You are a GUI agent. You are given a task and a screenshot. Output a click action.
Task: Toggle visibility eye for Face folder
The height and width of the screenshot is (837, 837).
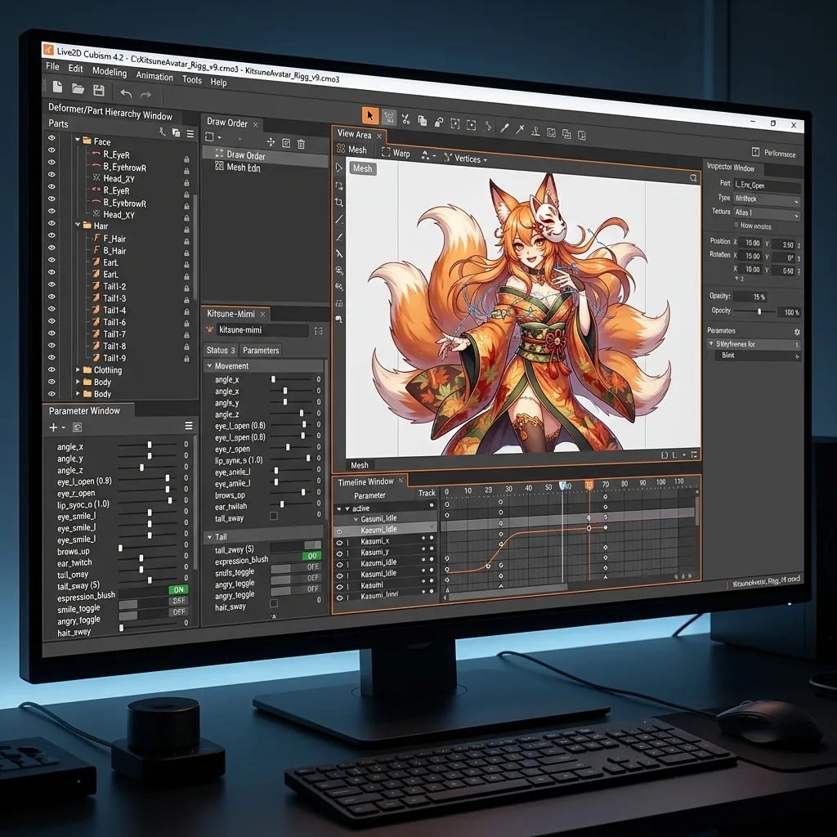click(51, 137)
